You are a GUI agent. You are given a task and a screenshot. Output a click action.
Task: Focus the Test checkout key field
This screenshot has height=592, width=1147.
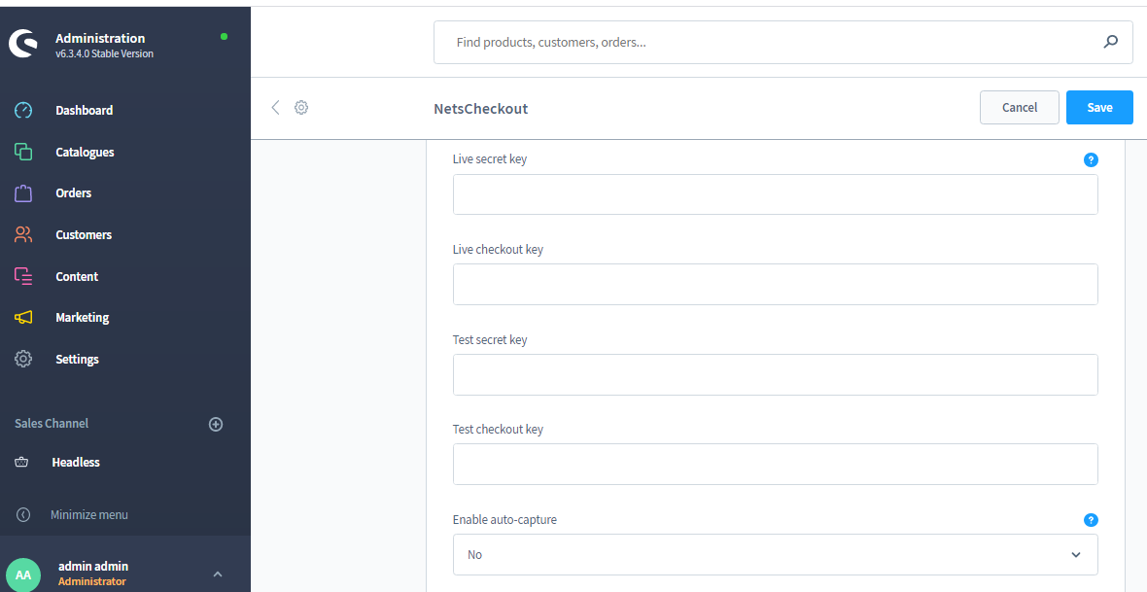[x=776, y=464]
